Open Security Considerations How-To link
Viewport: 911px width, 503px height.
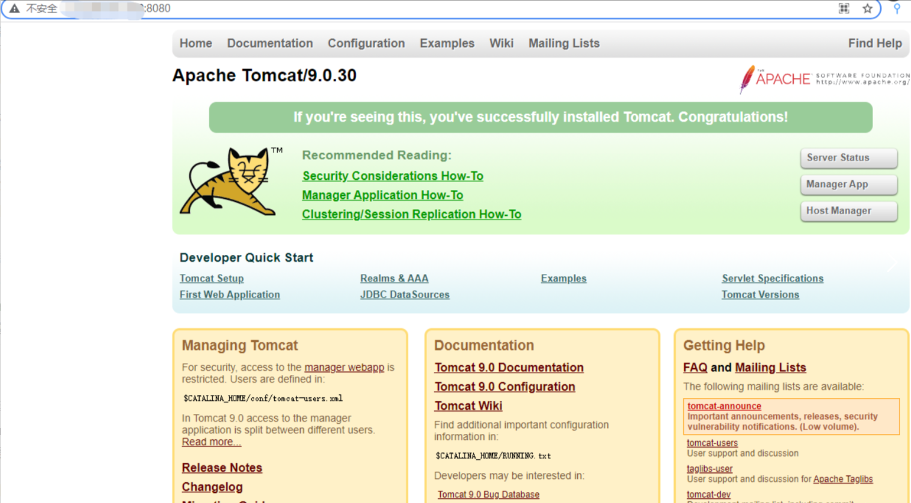[392, 175]
